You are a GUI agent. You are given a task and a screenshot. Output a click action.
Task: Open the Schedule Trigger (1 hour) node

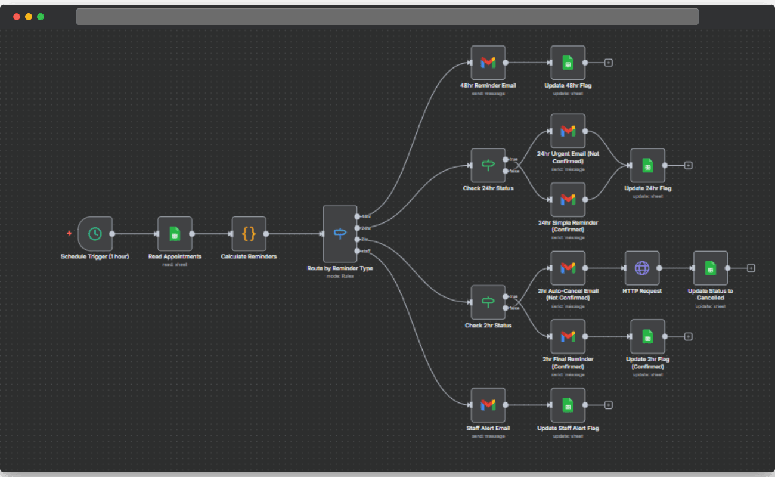click(94, 234)
